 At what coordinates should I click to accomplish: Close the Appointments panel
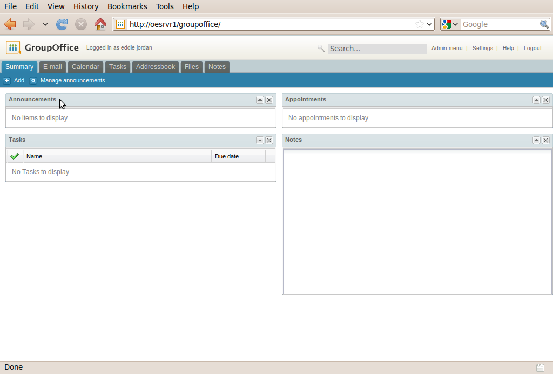click(x=545, y=100)
